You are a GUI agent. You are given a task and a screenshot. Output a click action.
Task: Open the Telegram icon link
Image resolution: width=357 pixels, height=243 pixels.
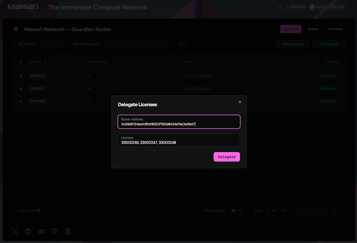click(28, 231)
